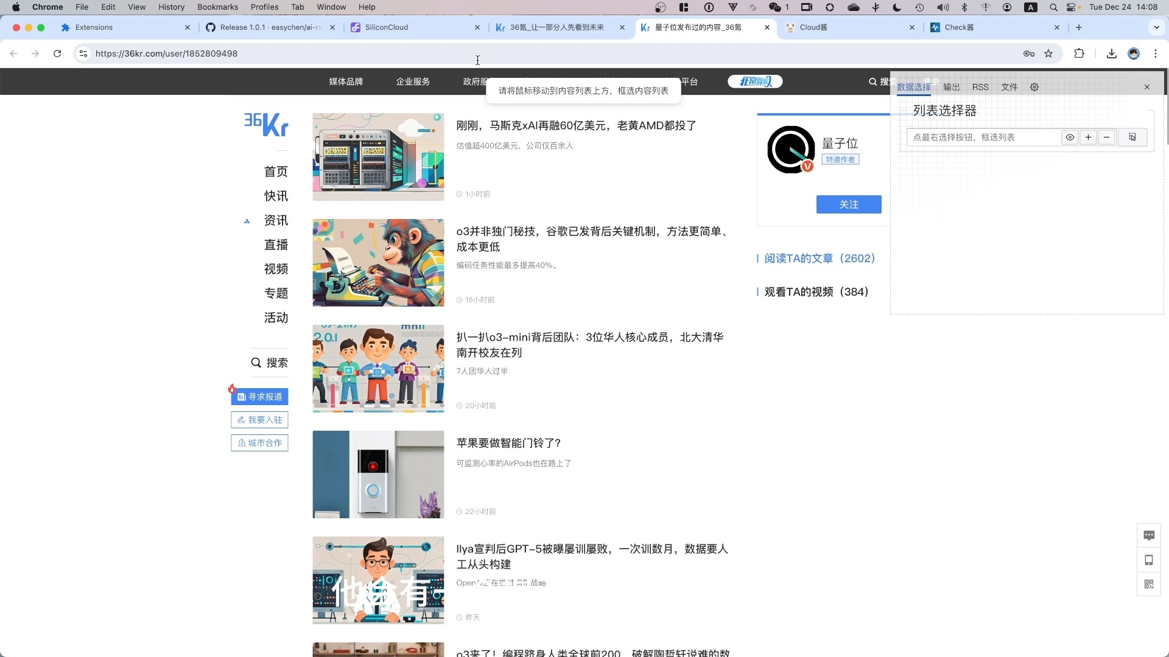
Task: Click the address bar URL
Action: pyautogui.click(x=166, y=54)
